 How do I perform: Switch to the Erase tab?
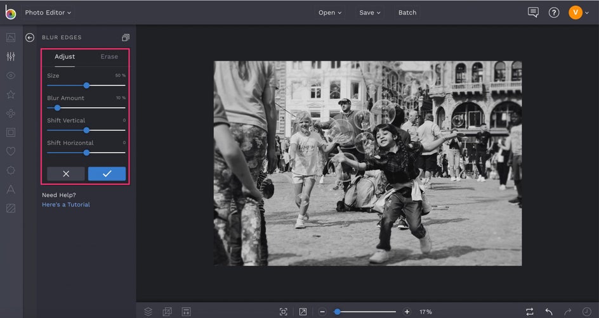pos(109,56)
